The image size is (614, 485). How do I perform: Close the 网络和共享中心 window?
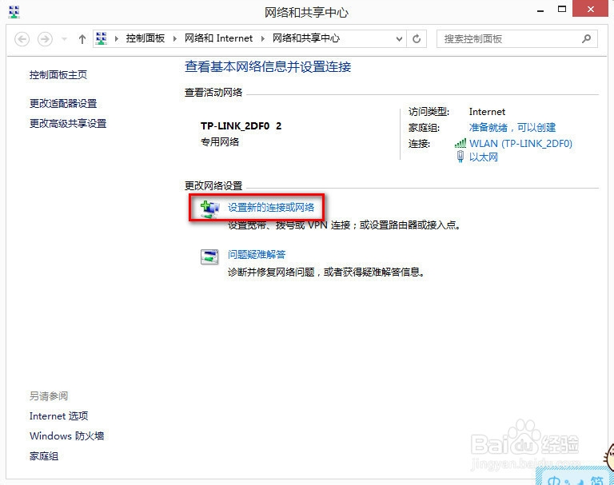click(x=591, y=9)
